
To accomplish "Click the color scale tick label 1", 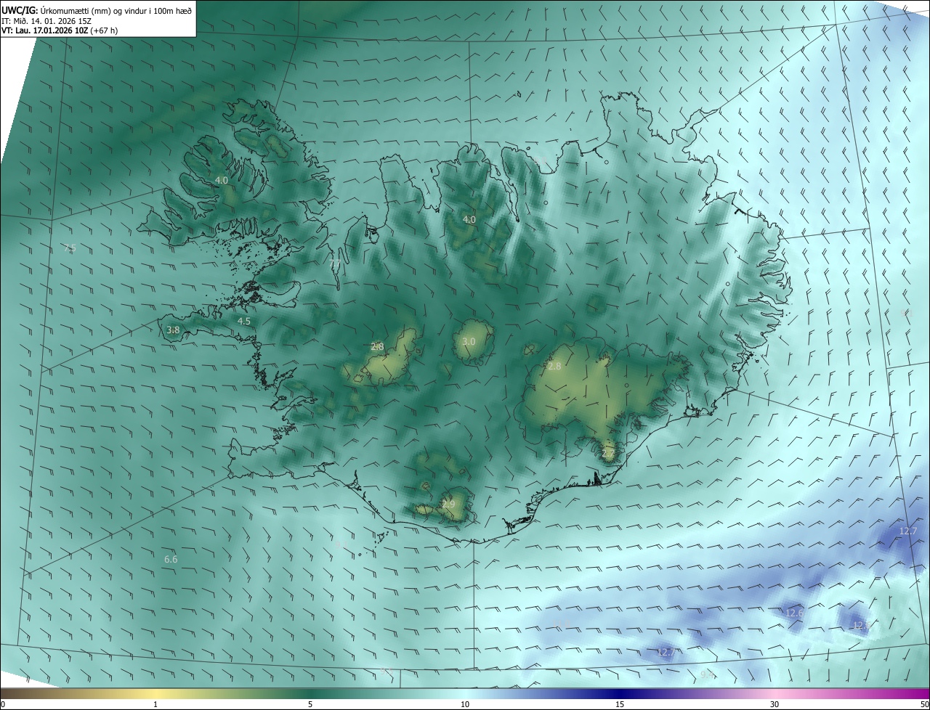I will click(x=155, y=704).
